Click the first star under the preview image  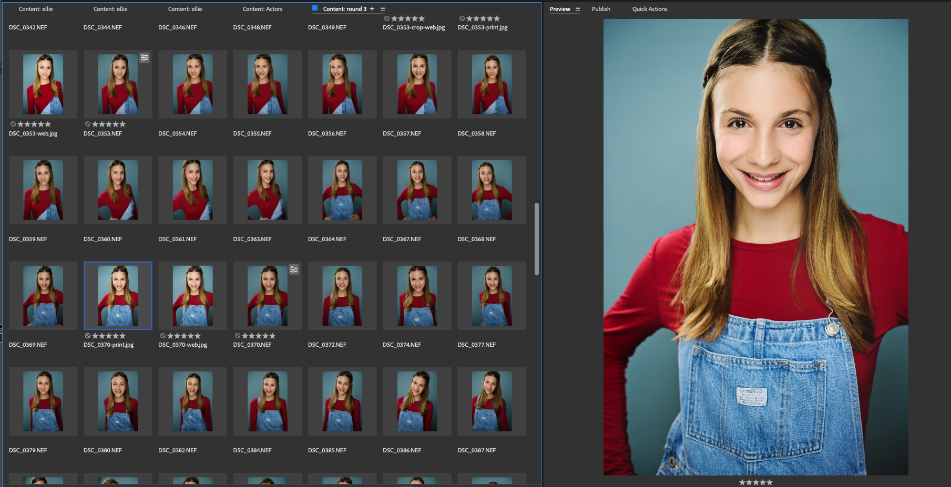click(743, 482)
